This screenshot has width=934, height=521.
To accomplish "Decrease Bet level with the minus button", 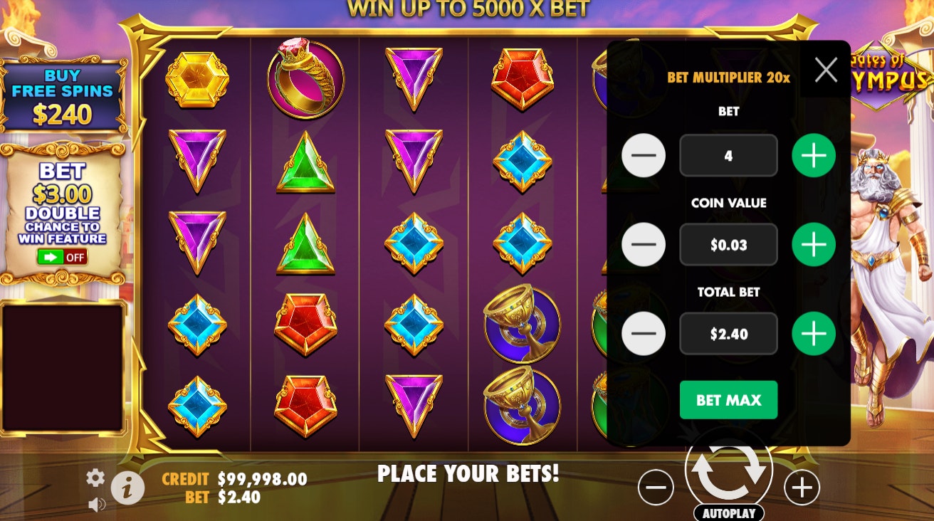I will tap(644, 155).
